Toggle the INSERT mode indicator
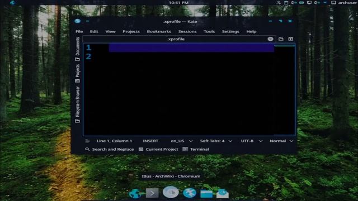 (x=150, y=141)
